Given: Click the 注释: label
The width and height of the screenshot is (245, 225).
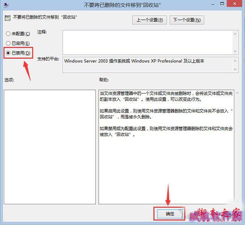Looking at the screenshot, I should point(42,32).
